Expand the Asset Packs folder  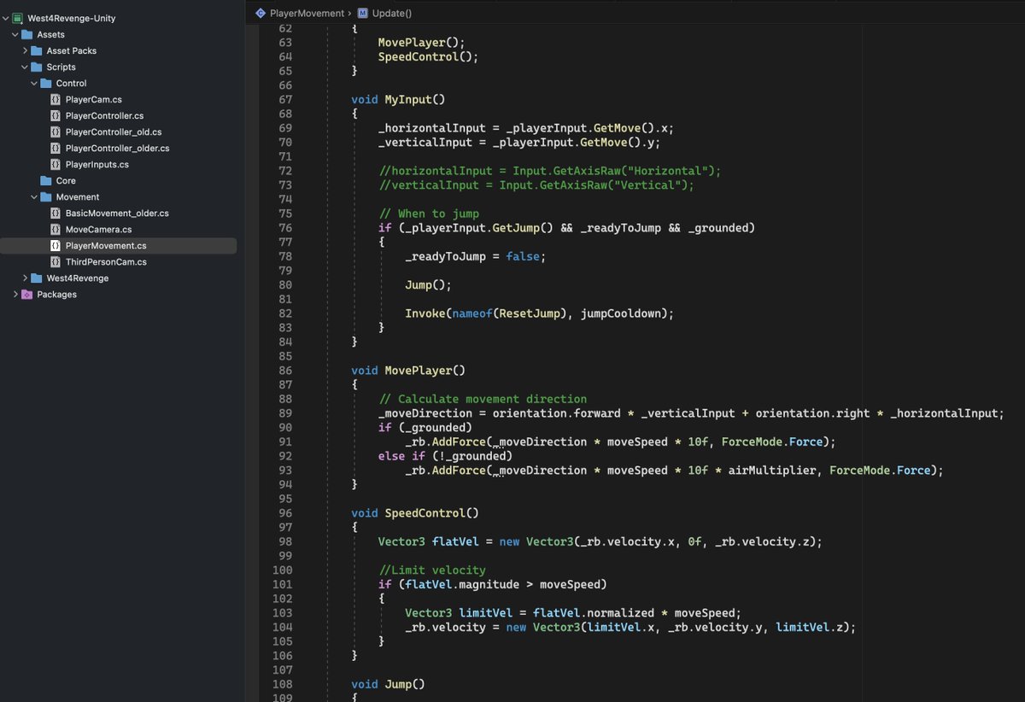(x=25, y=50)
